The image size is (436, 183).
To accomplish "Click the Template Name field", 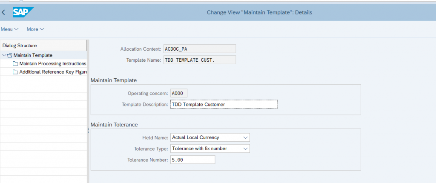I will pyautogui.click(x=199, y=60).
